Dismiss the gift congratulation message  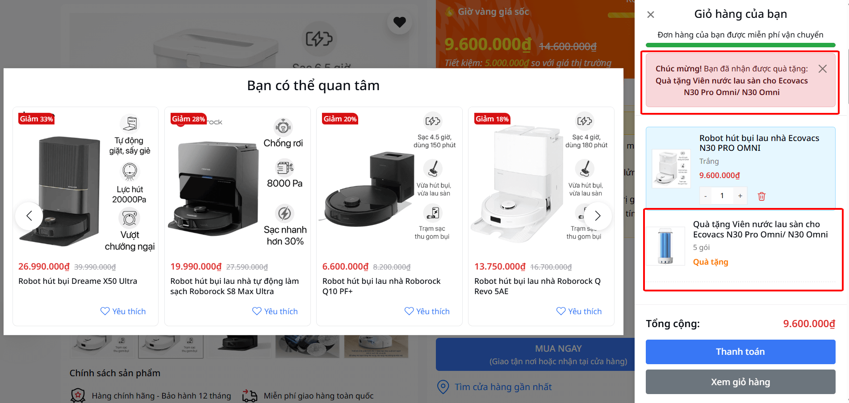822,68
